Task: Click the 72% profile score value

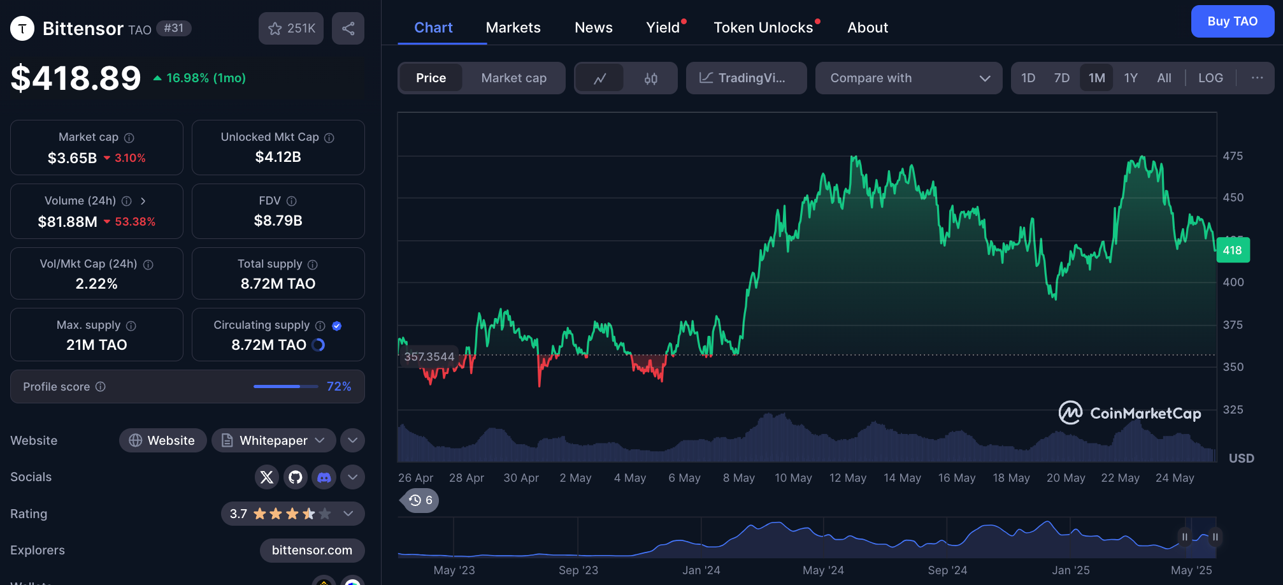Action: pos(339,386)
